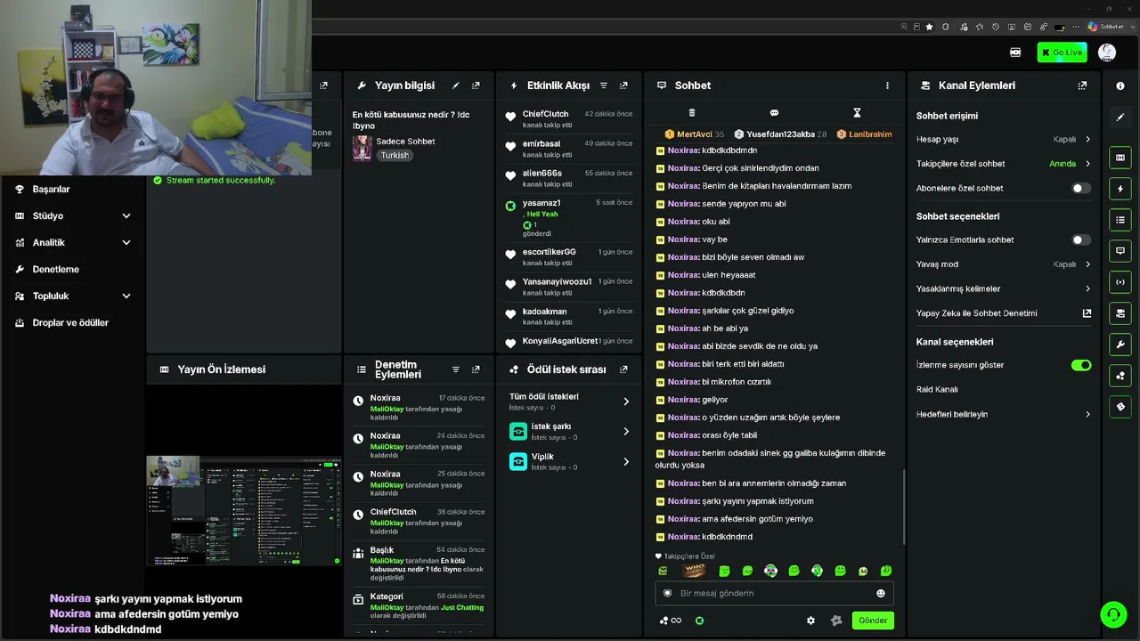Click the theater mode icon beside Go Live

tap(1015, 53)
